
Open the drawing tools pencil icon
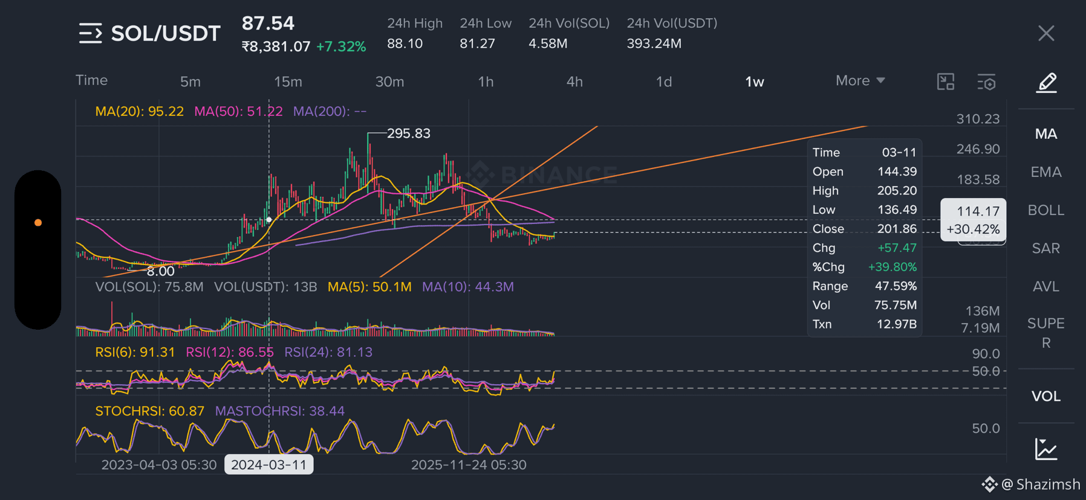(1047, 82)
